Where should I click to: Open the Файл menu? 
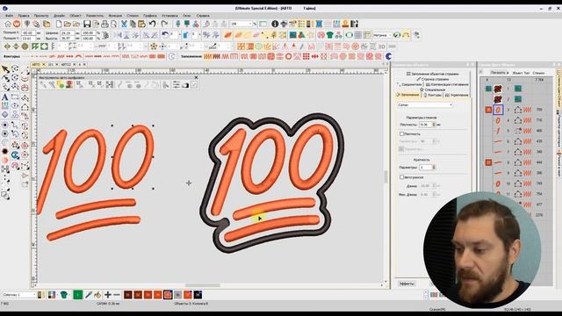click(10, 16)
